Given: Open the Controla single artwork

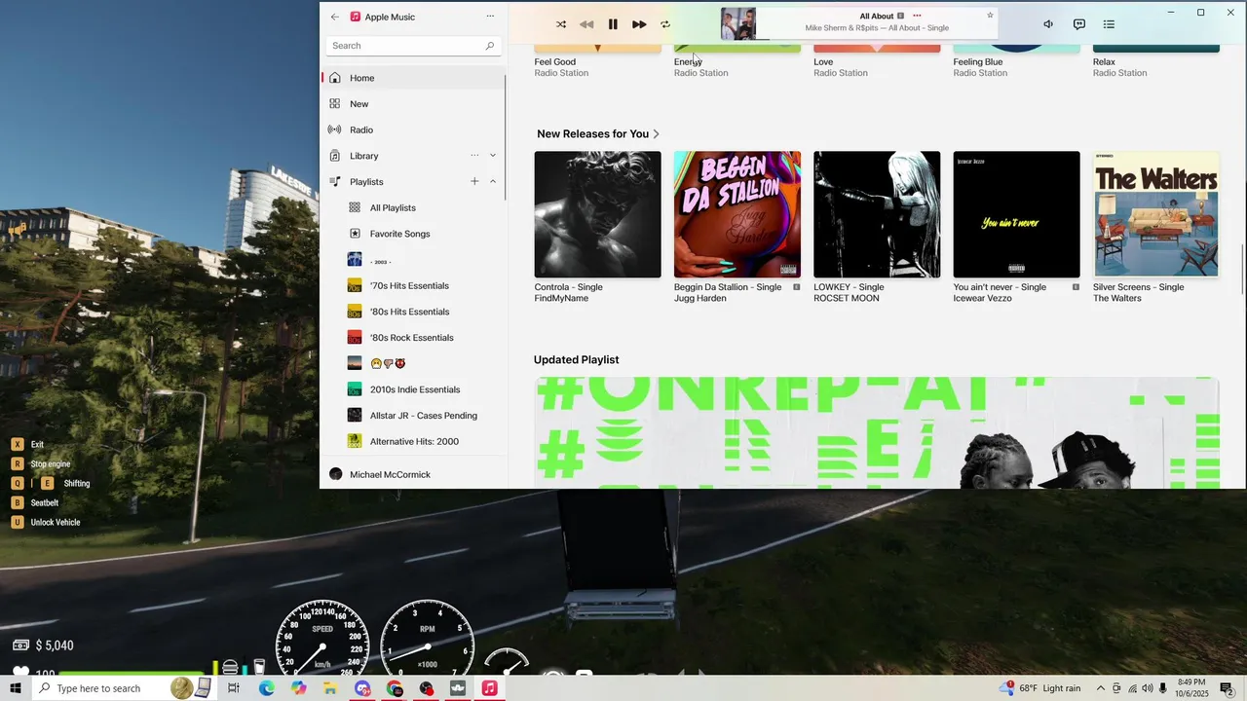Looking at the screenshot, I should (597, 214).
